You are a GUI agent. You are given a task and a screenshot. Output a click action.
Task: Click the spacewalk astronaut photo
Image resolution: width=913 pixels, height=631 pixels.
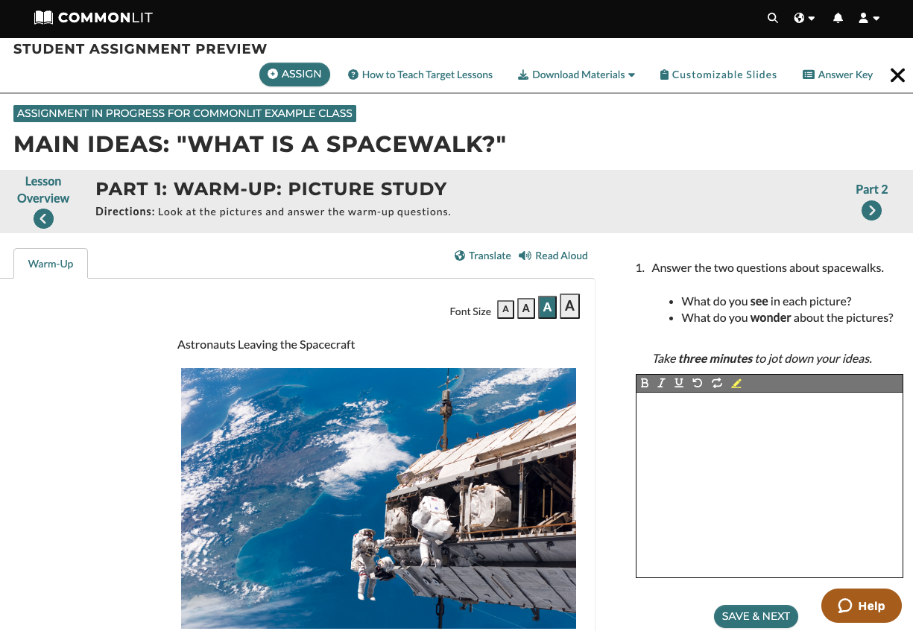point(379,498)
